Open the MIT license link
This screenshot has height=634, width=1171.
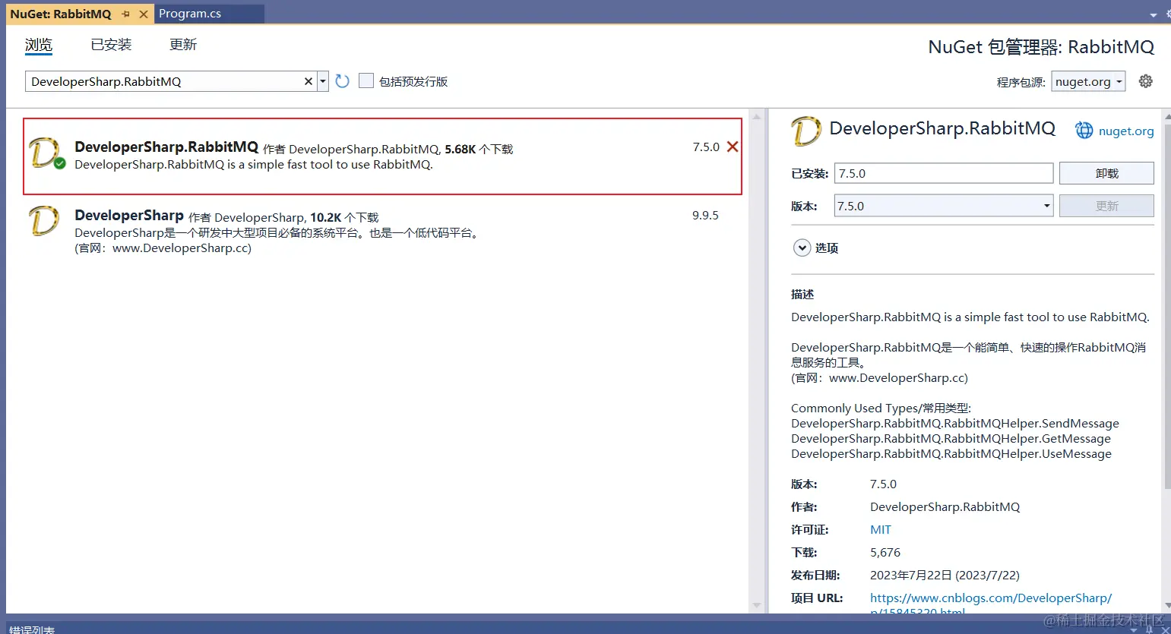[881, 530]
